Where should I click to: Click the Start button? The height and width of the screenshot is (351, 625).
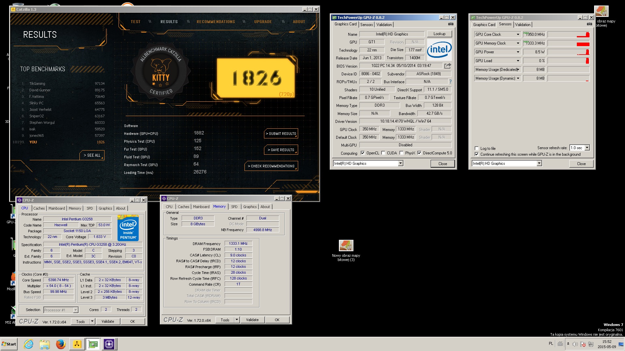pos(9,344)
